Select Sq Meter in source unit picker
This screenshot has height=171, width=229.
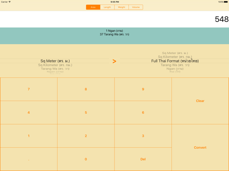[x=55, y=61]
